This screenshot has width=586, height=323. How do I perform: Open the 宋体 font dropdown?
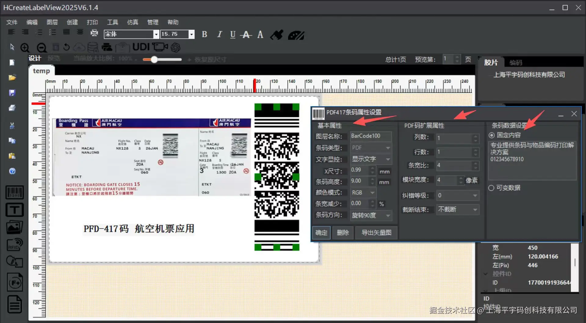coord(156,34)
